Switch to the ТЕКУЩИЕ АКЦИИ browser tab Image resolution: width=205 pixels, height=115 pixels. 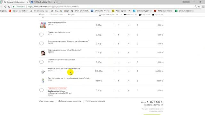(42, 2)
